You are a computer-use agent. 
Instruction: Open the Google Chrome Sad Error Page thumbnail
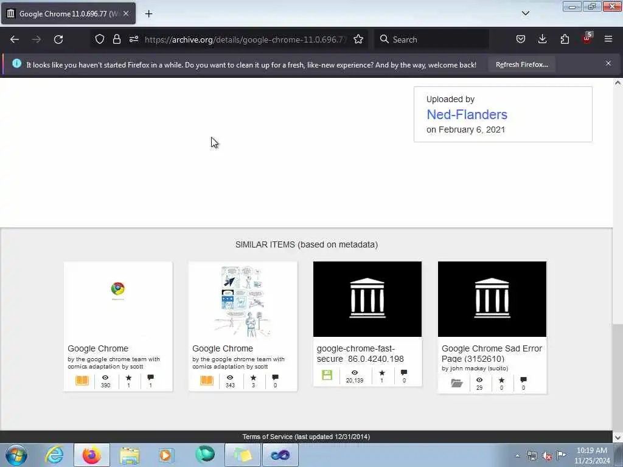coord(492,299)
